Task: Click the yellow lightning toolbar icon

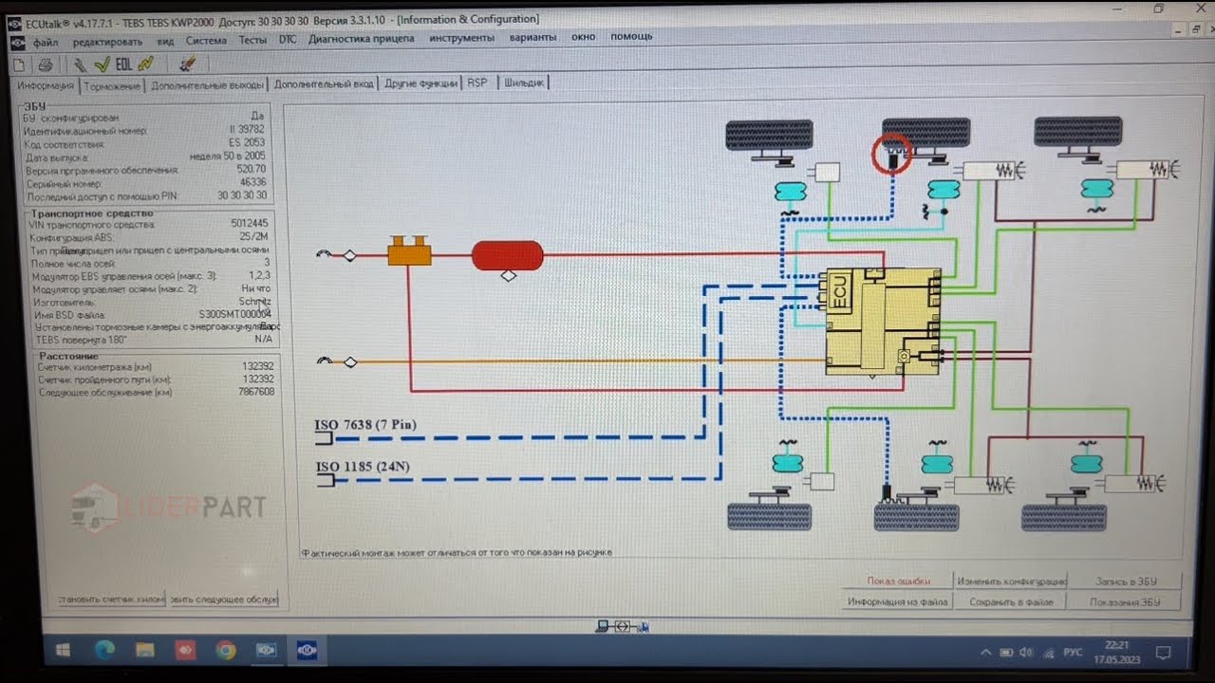Action: point(145,64)
